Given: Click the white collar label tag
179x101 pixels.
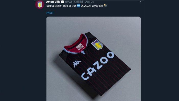Looking at the screenshot, I should [80, 46].
